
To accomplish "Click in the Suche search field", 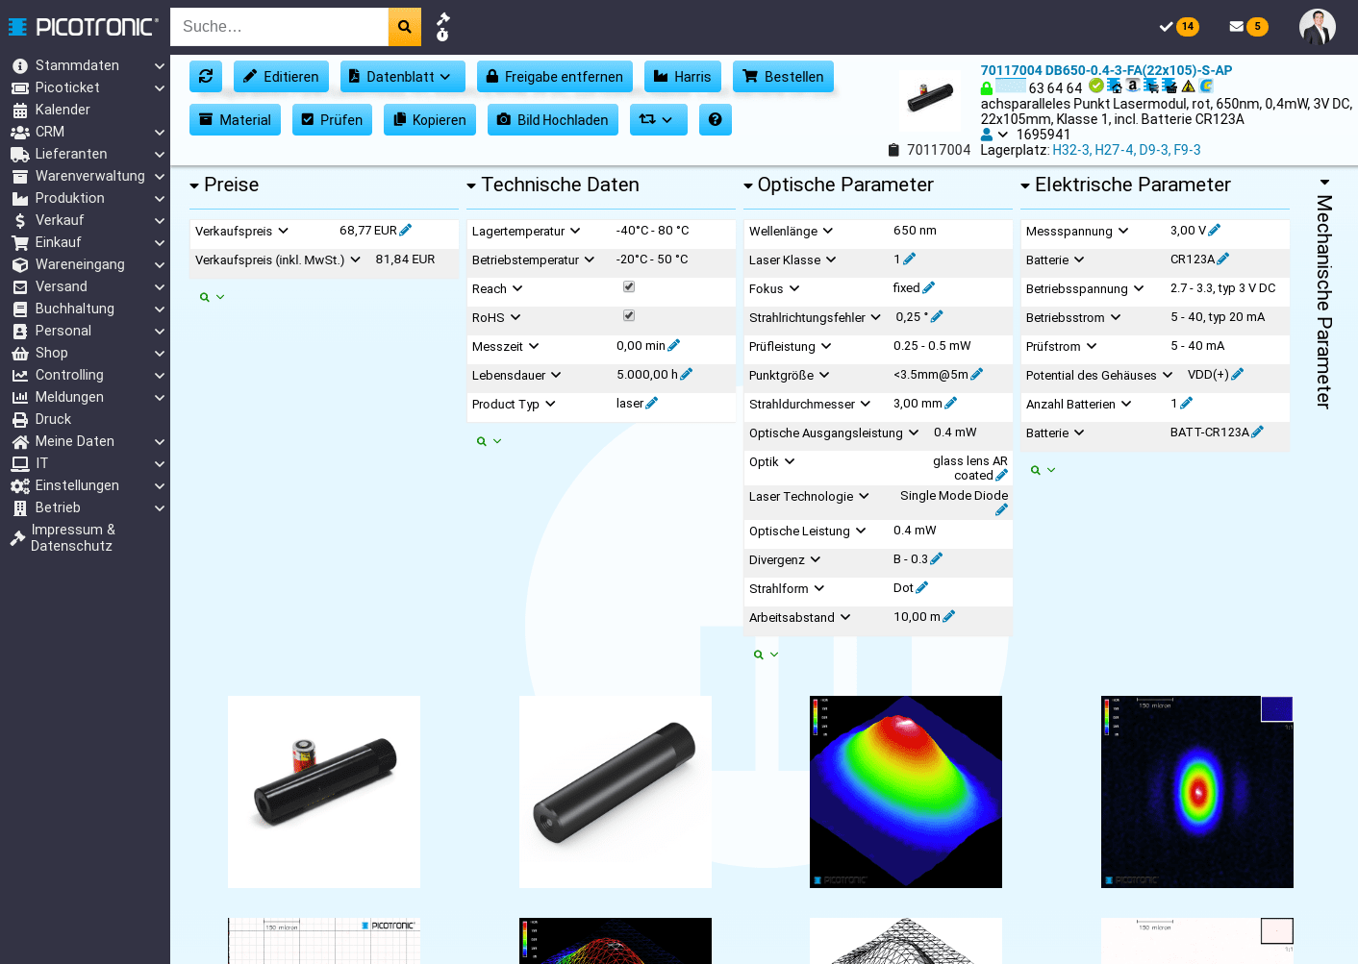I will [x=279, y=27].
